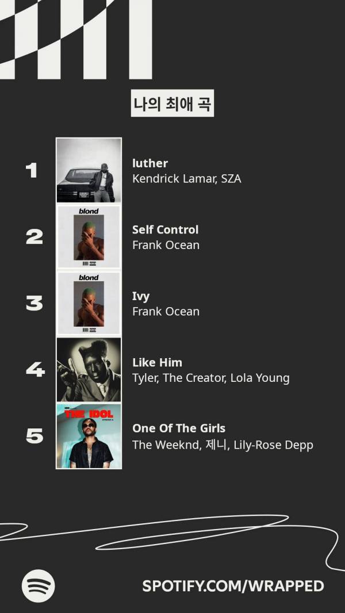
Task: Select the Self Control song title
Action: tap(165, 229)
